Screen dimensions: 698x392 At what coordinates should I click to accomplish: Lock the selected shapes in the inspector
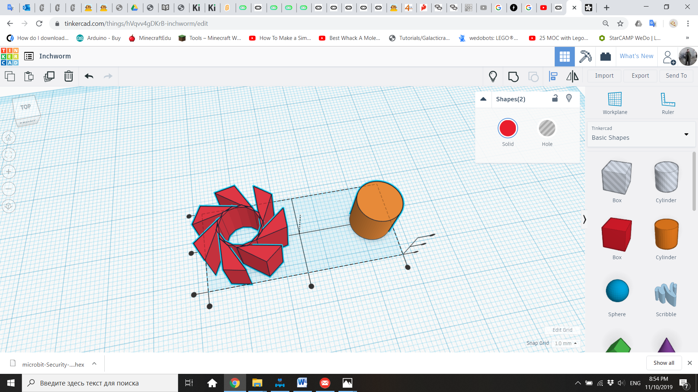tap(554, 98)
